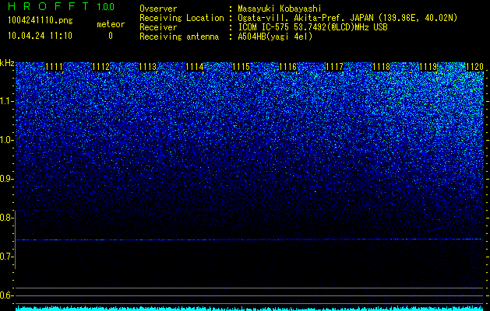Click the 1117 time marker
This screenshot has width=490, height=311.
click(334, 67)
